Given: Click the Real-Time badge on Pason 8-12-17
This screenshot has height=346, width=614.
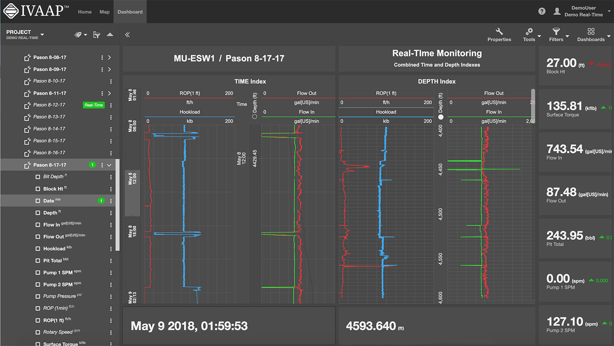Looking at the screenshot, I should tap(94, 105).
